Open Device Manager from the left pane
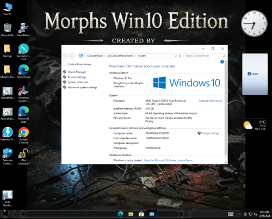This screenshot has height=219, width=272. [x=77, y=72]
